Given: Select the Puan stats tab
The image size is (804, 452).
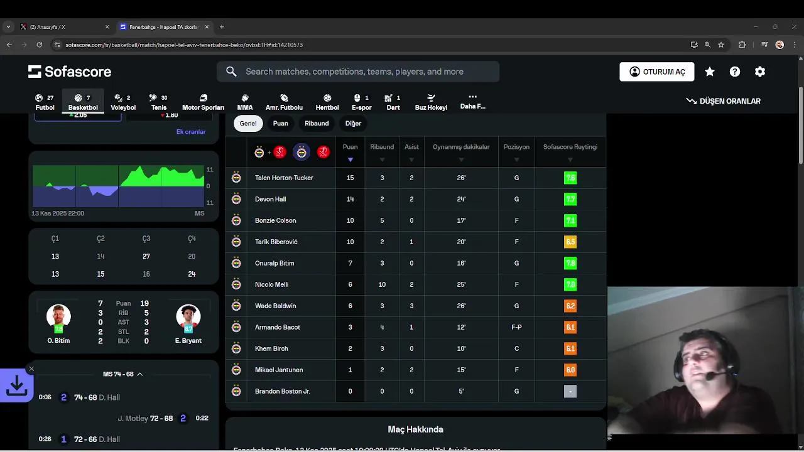Looking at the screenshot, I should tap(281, 123).
